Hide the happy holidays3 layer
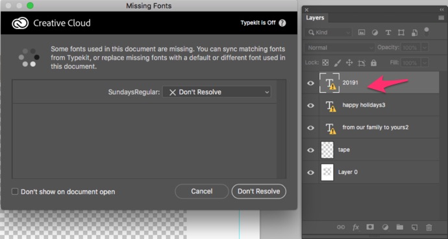The width and height of the screenshot is (448, 239). pos(310,105)
